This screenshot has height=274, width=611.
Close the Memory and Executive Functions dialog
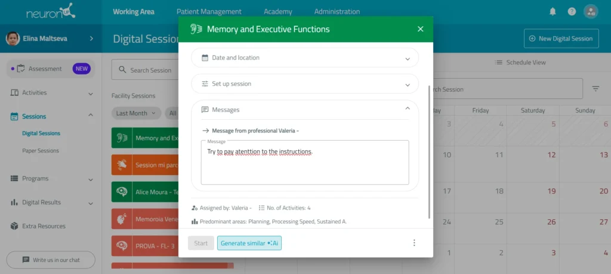pyautogui.click(x=420, y=29)
